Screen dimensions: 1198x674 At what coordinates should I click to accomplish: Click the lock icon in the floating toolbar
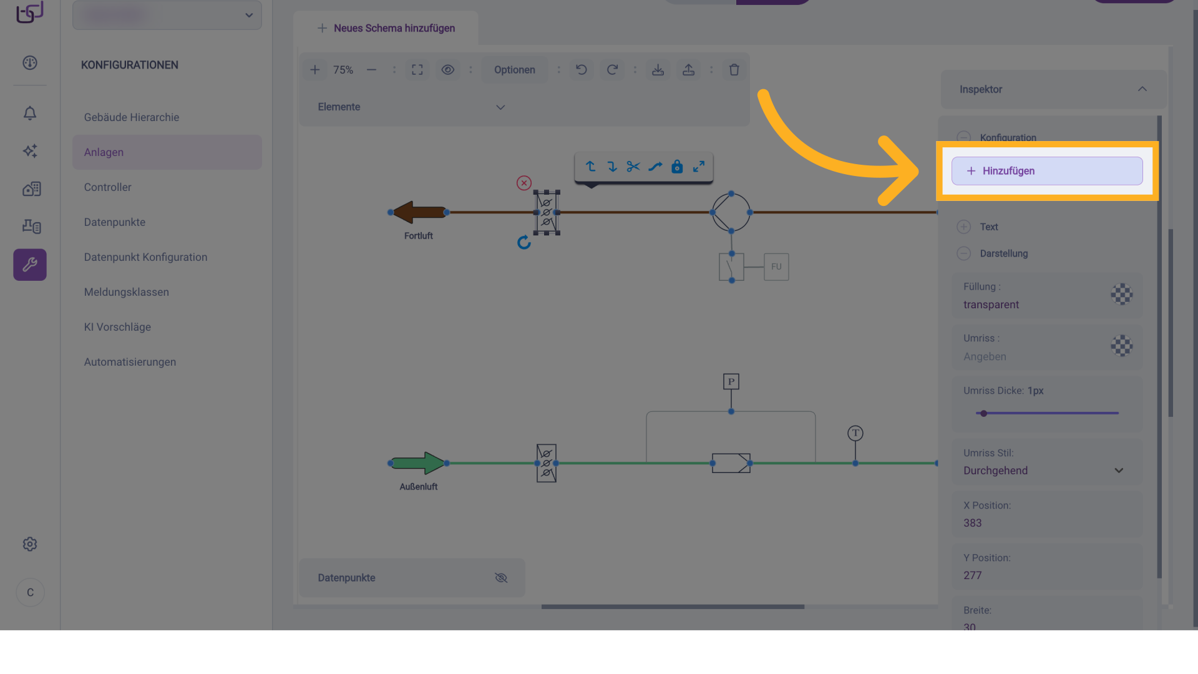[x=677, y=167]
